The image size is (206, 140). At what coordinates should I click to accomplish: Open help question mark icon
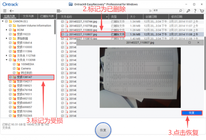point(195,11)
